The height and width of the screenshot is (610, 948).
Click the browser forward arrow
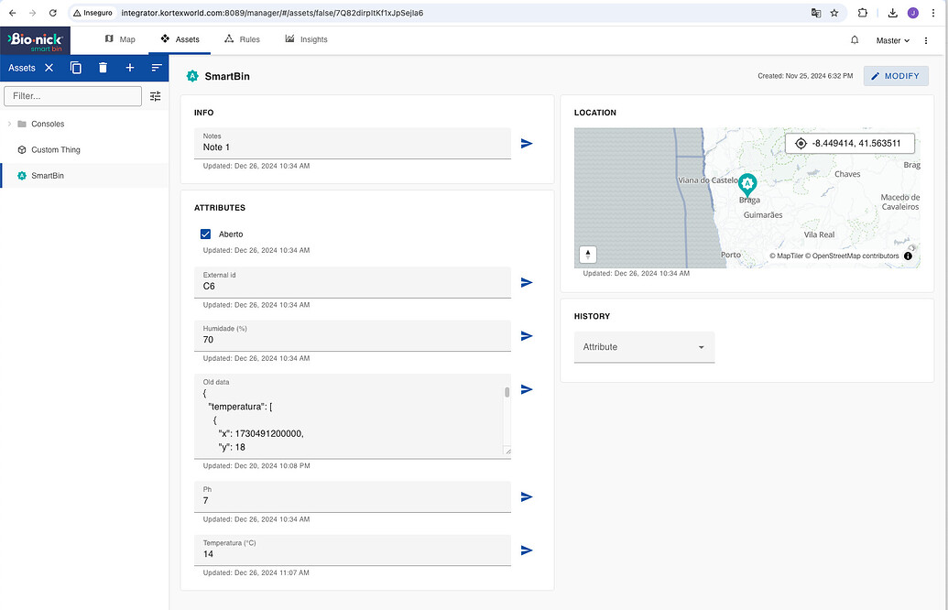33,13
